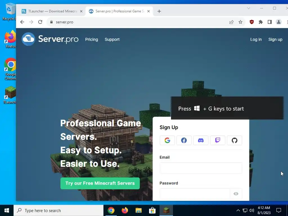
Task: Share this page icon in address bar
Action: click(x=231, y=22)
